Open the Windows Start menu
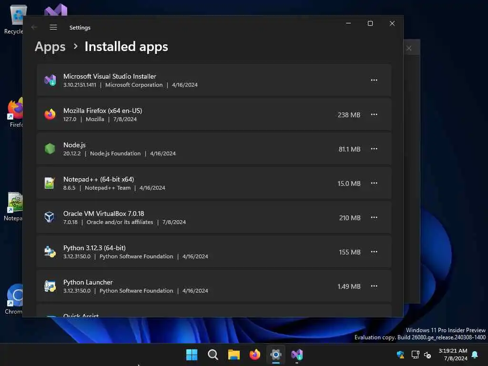This screenshot has width=488, height=366. tap(192, 355)
